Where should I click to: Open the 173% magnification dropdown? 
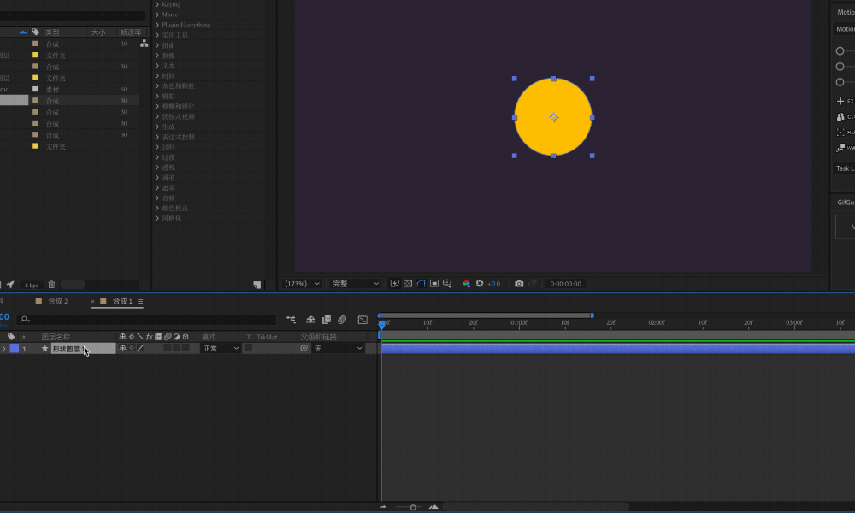coord(302,284)
